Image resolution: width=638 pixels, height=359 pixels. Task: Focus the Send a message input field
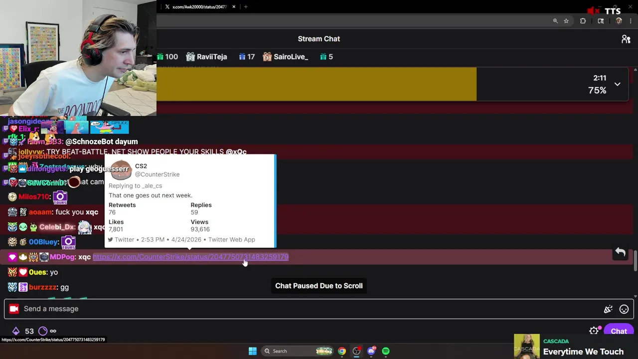pyautogui.click(x=319, y=309)
